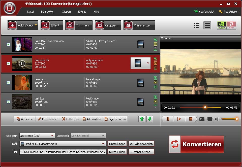Click the snapshot camera icon
This screenshot has width=242, height=167.
(202, 119)
